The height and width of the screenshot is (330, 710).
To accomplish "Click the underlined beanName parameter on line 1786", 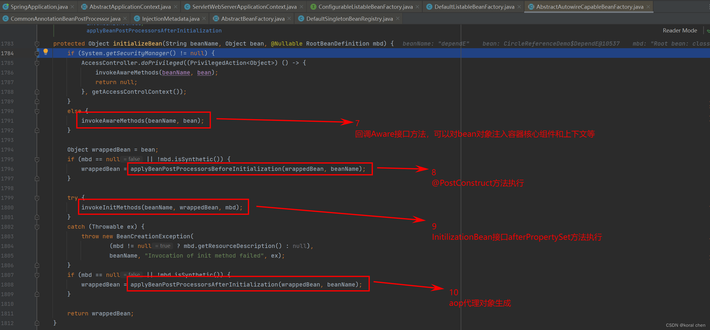I will coord(176,72).
